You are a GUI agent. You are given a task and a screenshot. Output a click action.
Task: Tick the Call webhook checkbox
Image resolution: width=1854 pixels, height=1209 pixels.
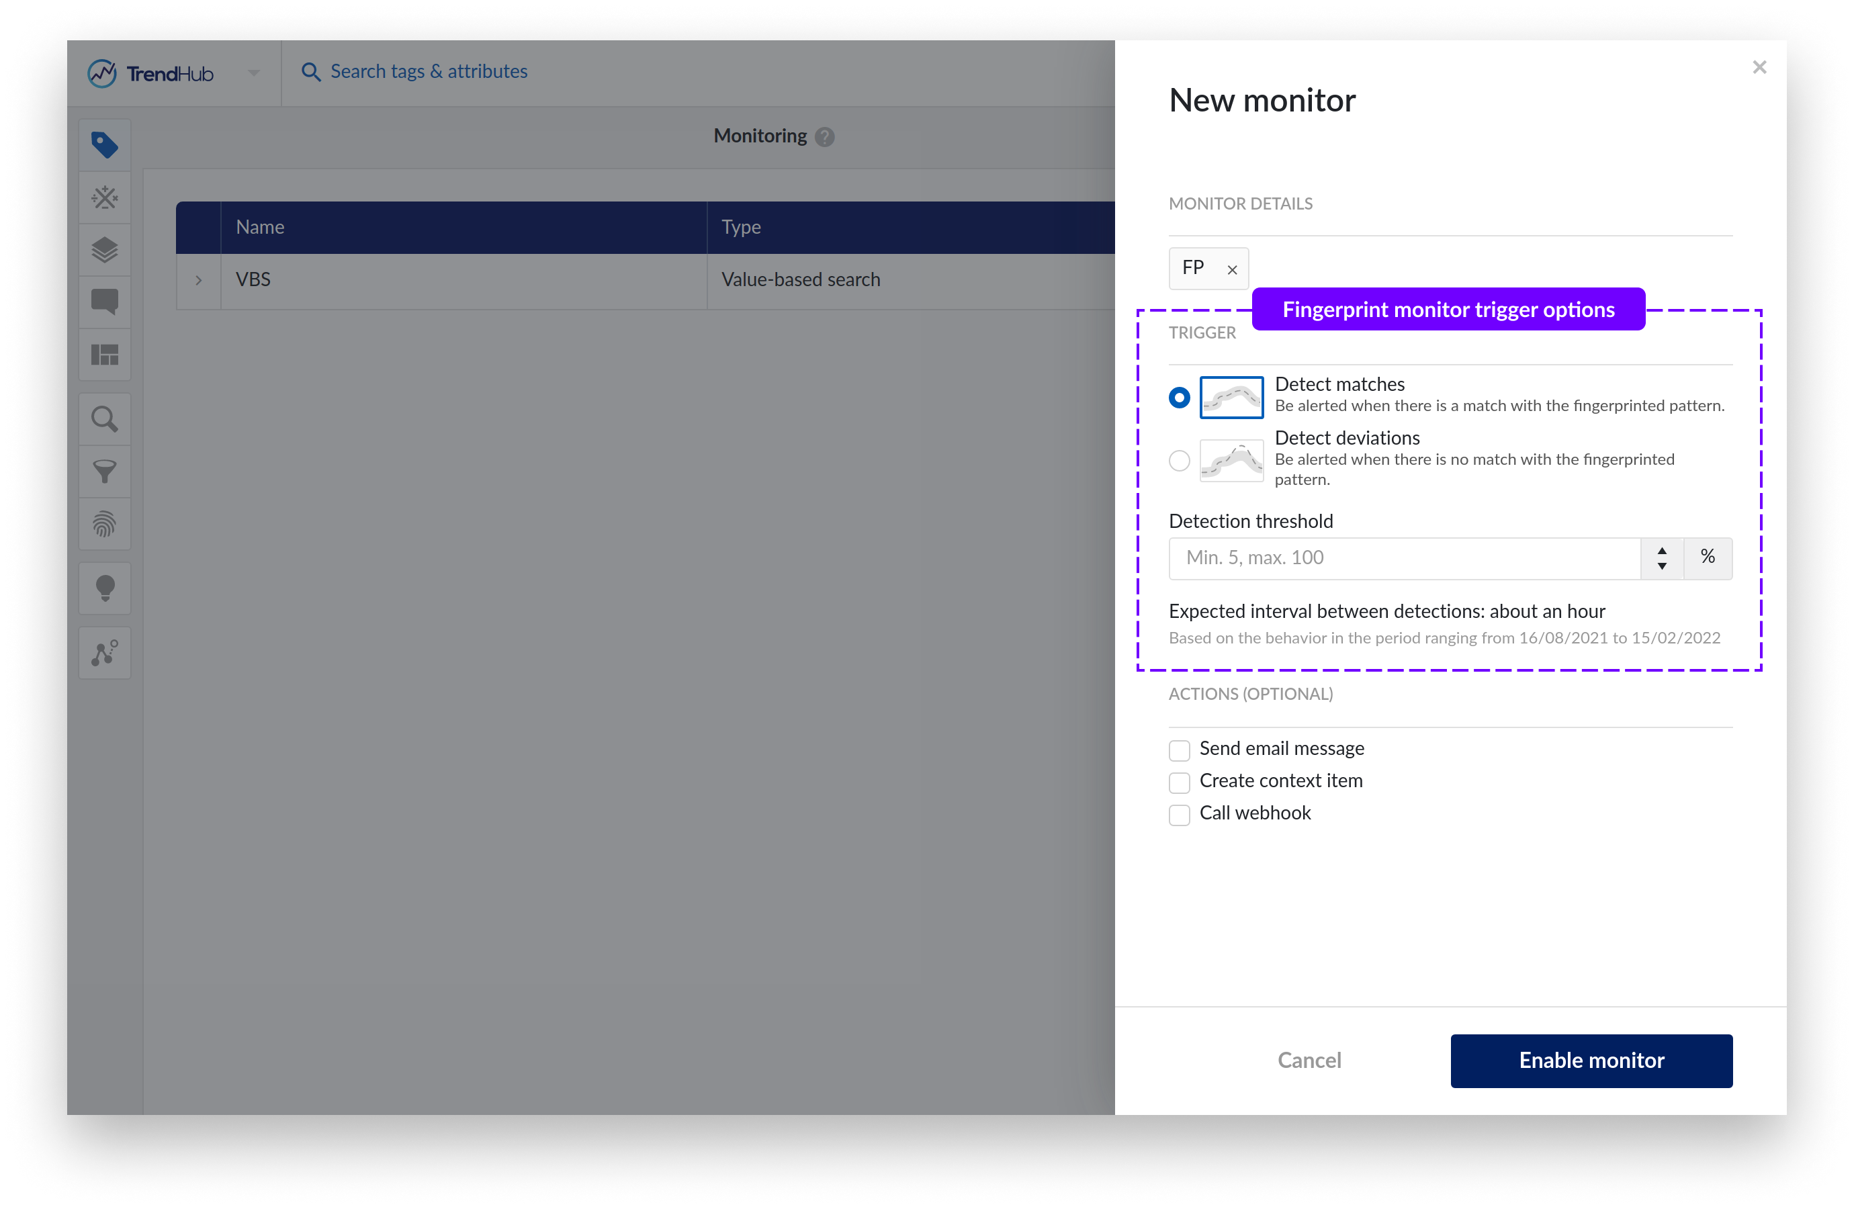(1179, 815)
